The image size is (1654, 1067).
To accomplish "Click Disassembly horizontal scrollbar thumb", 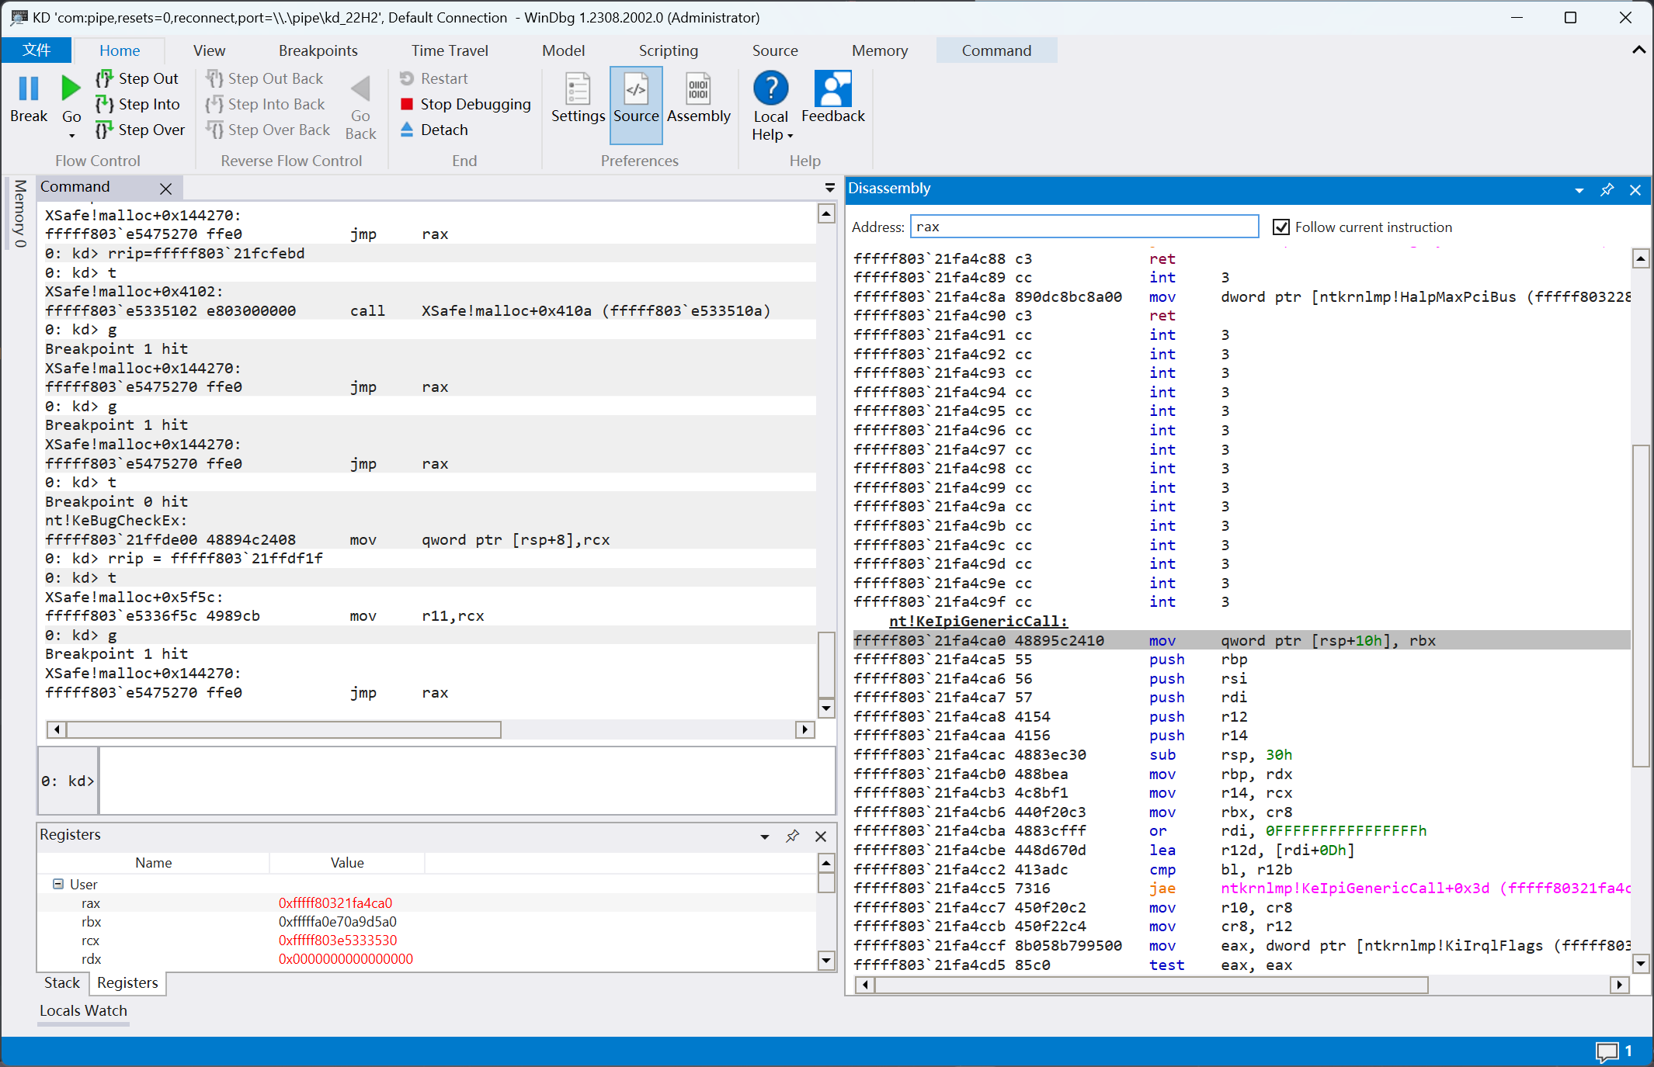I will click(x=1151, y=985).
